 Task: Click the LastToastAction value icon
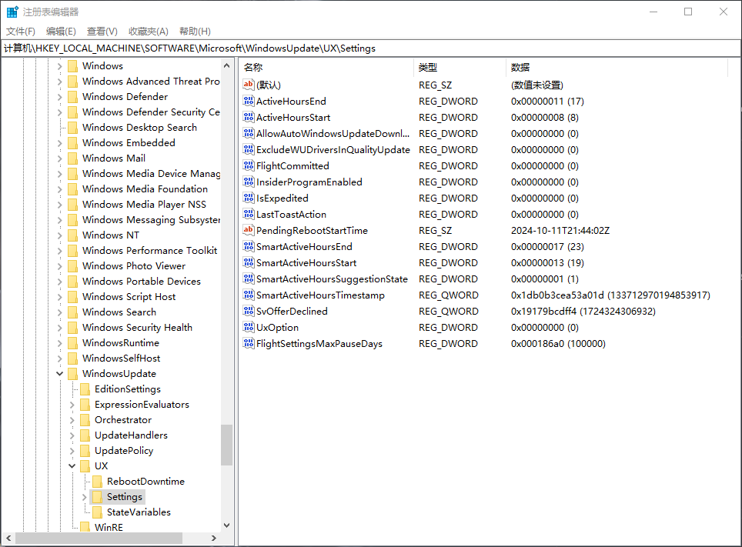pyautogui.click(x=249, y=214)
